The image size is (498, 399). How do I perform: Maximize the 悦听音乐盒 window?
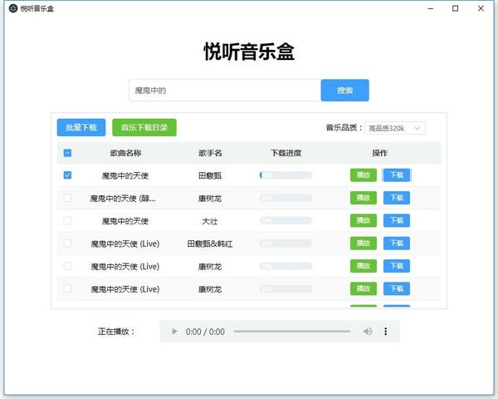455,8
